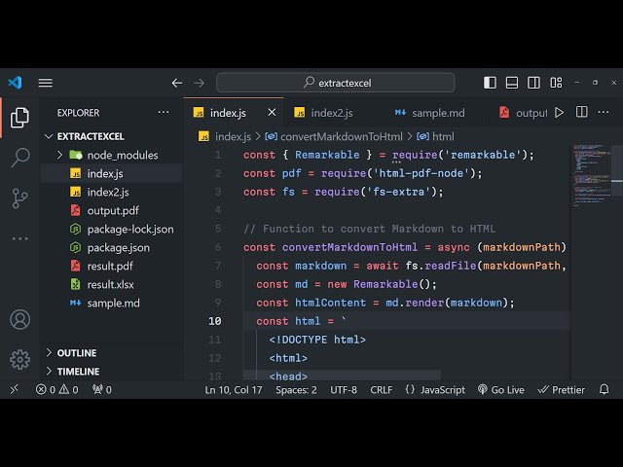
Task: Expand the node_modules folder
Action: tap(60, 155)
